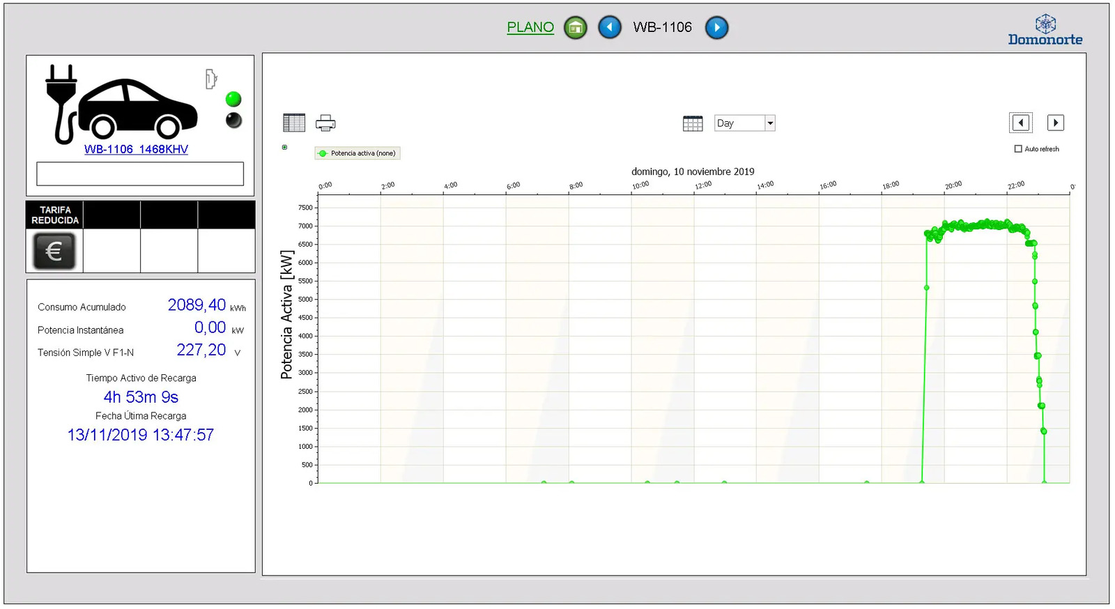
Task: Click the small charging pump icon
Action: [211, 79]
